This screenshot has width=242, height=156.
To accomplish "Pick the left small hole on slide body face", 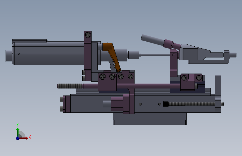I will tap(140, 104).
